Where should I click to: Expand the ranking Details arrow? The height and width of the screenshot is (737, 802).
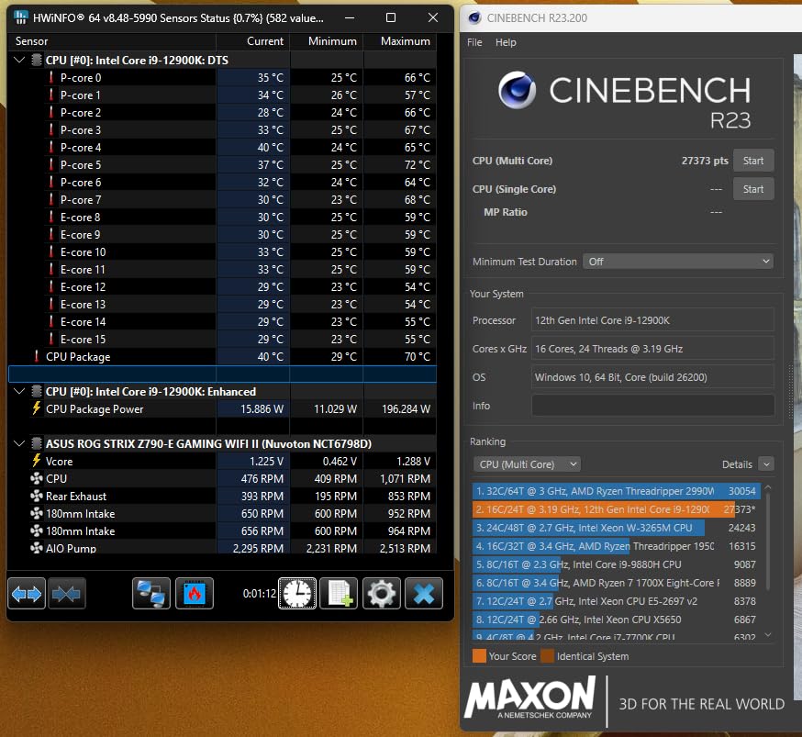tap(765, 464)
